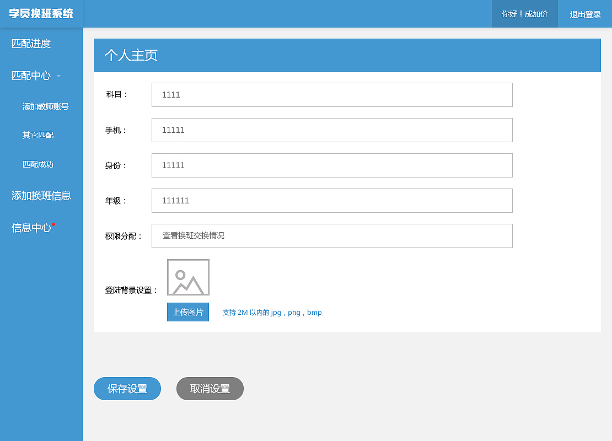This screenshot has height=441, width=612.
Task: Open 信息中心 with red notification dot
Action: (x=33, y=228)
